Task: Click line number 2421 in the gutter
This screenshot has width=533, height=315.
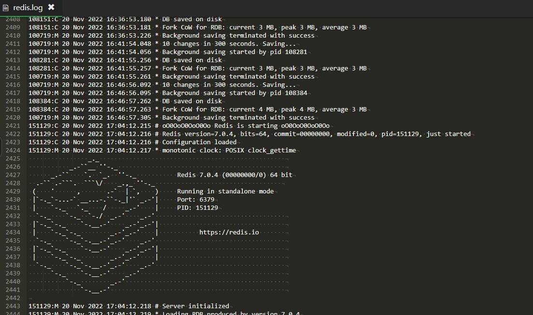Action: tap(13, 126)
